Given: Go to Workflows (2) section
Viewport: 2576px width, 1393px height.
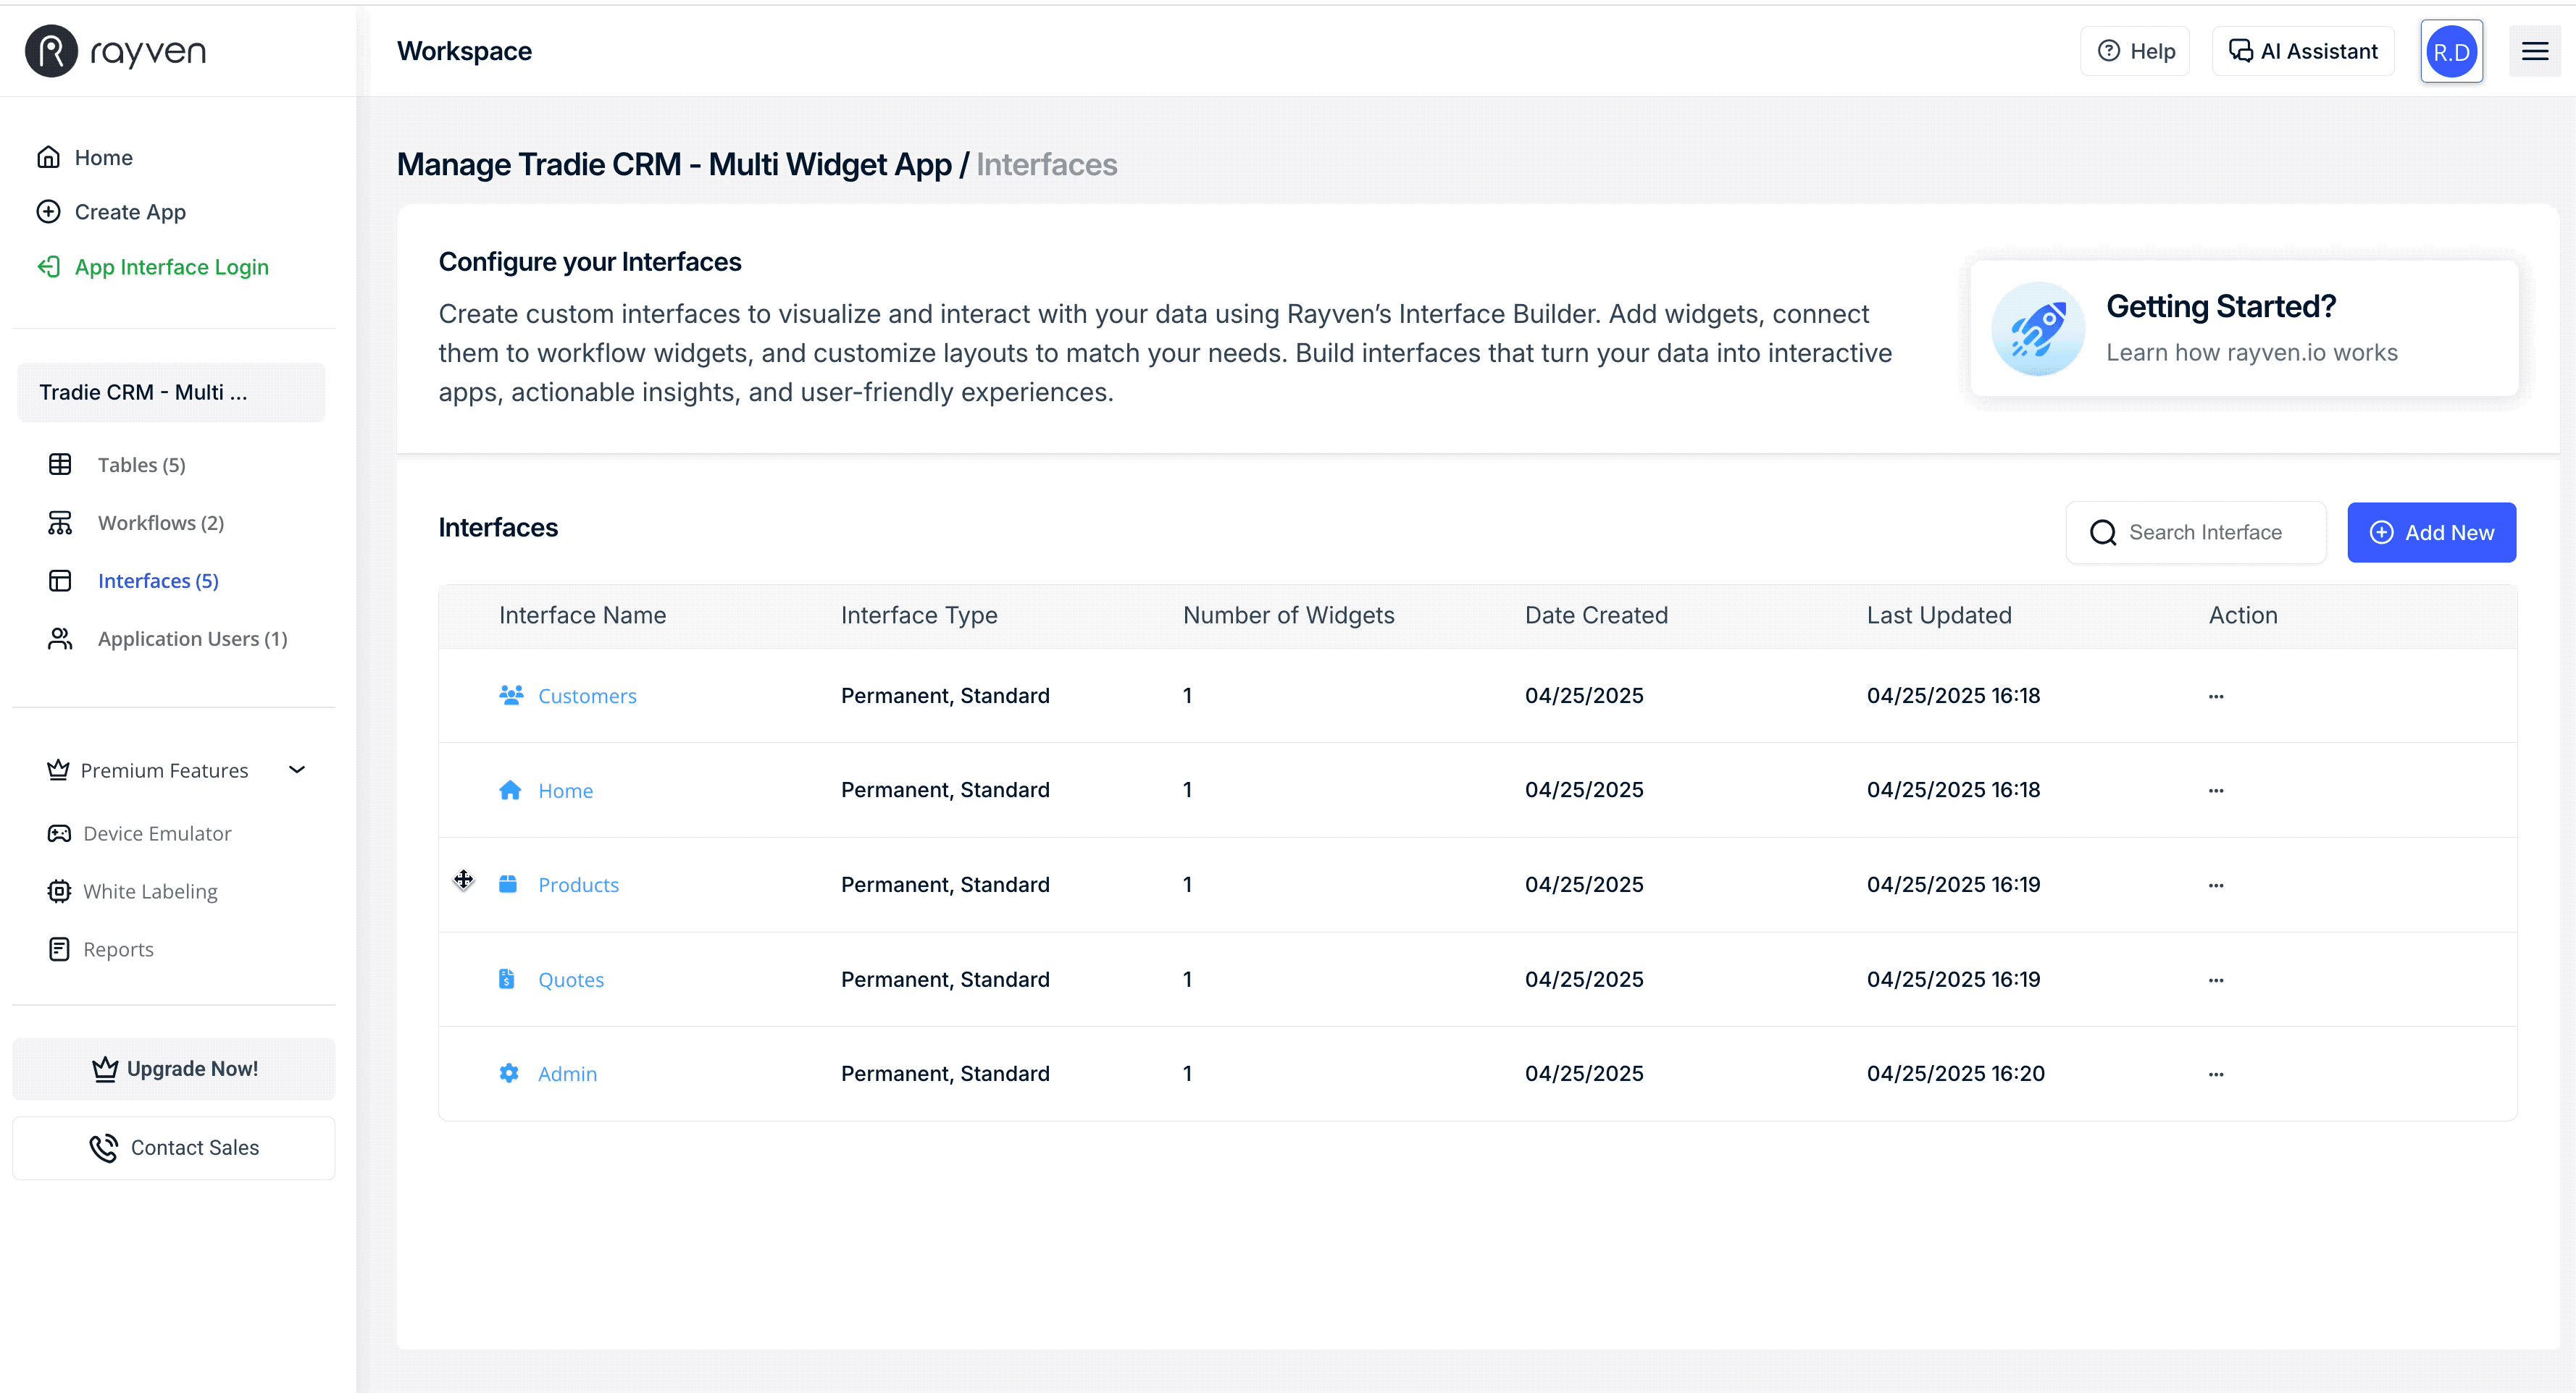Looking at the screenshot, I should point(160,523).
